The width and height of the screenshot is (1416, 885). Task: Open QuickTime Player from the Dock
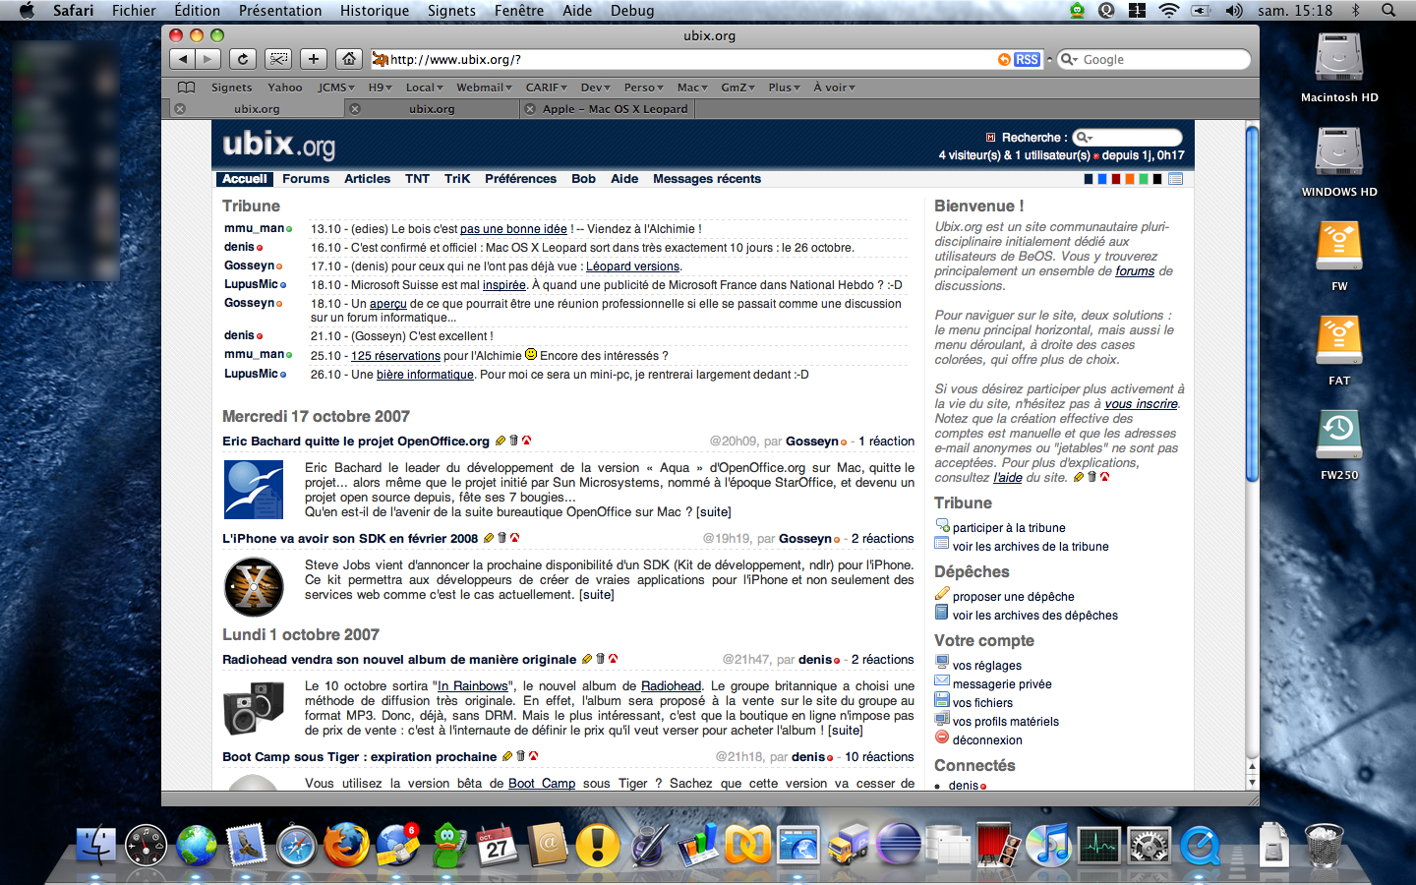tap(1200, 845)
